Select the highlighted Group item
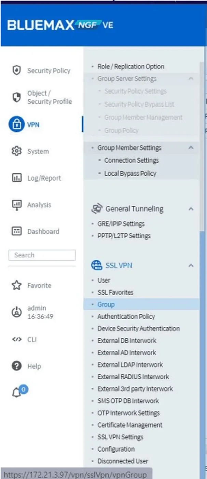This screenshot has height=479, width=207. pos(141,304)
